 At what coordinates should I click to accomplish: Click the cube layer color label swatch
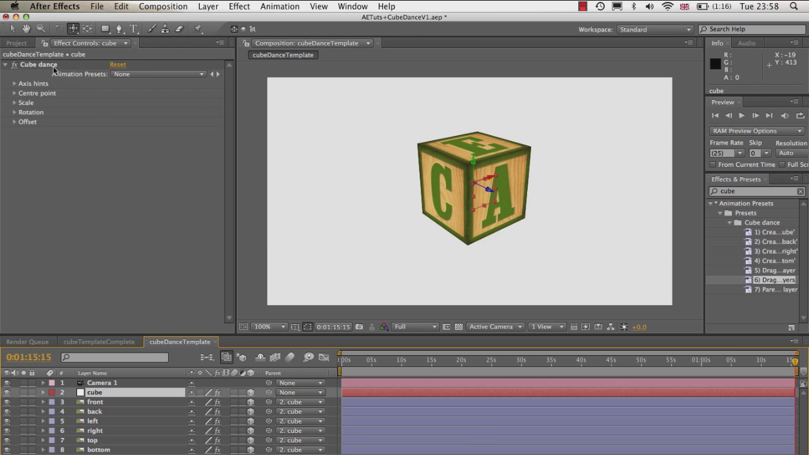52,392
